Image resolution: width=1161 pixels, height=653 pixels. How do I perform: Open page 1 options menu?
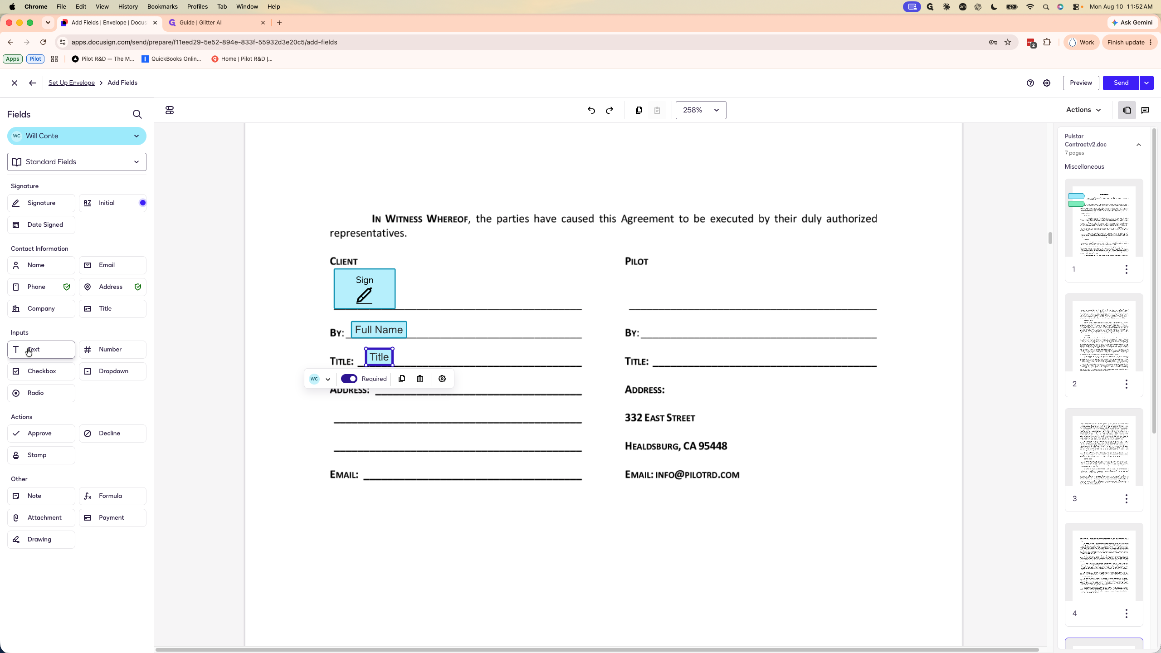click(1127, 269)
